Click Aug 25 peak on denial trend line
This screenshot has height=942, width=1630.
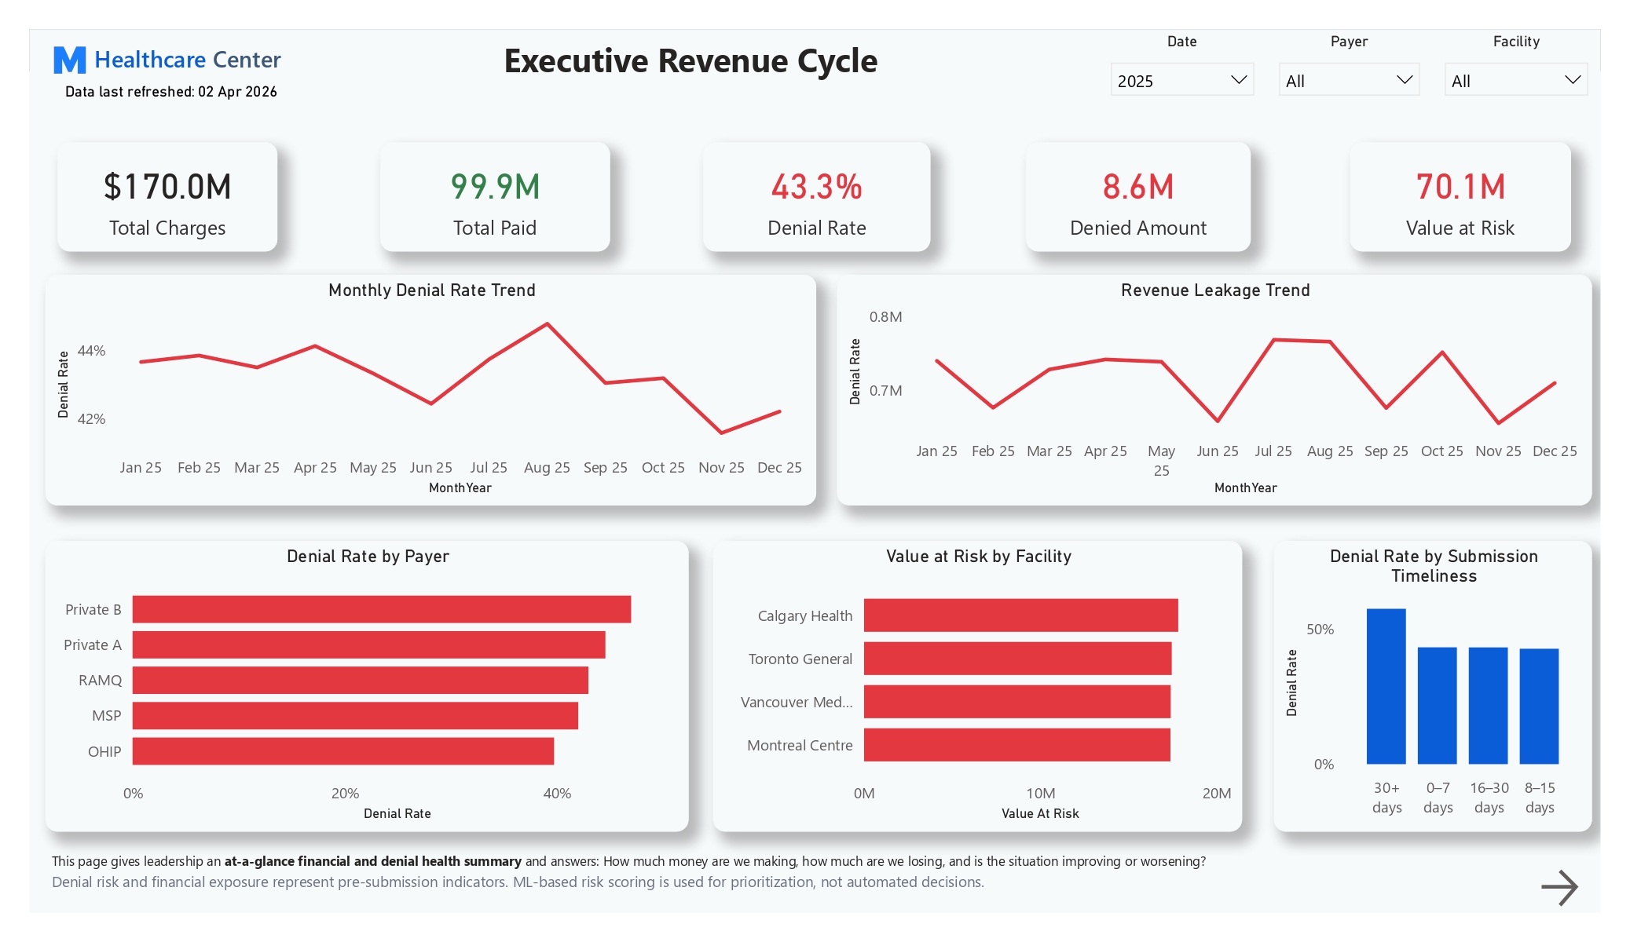548,323
